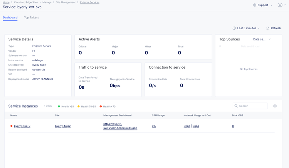Open the byerly-svc-2.adn.helloclouds.app dashboard link
The width and height of the screenshot is (289, 168).
(x=120, y=126)
